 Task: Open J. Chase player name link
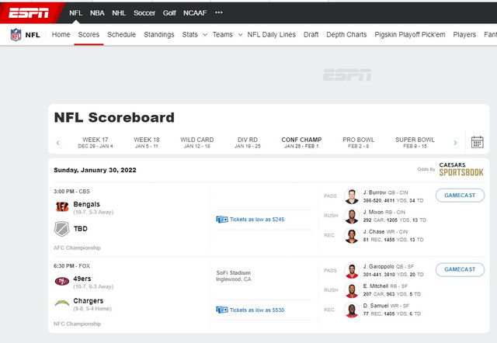tap(374, 232)
